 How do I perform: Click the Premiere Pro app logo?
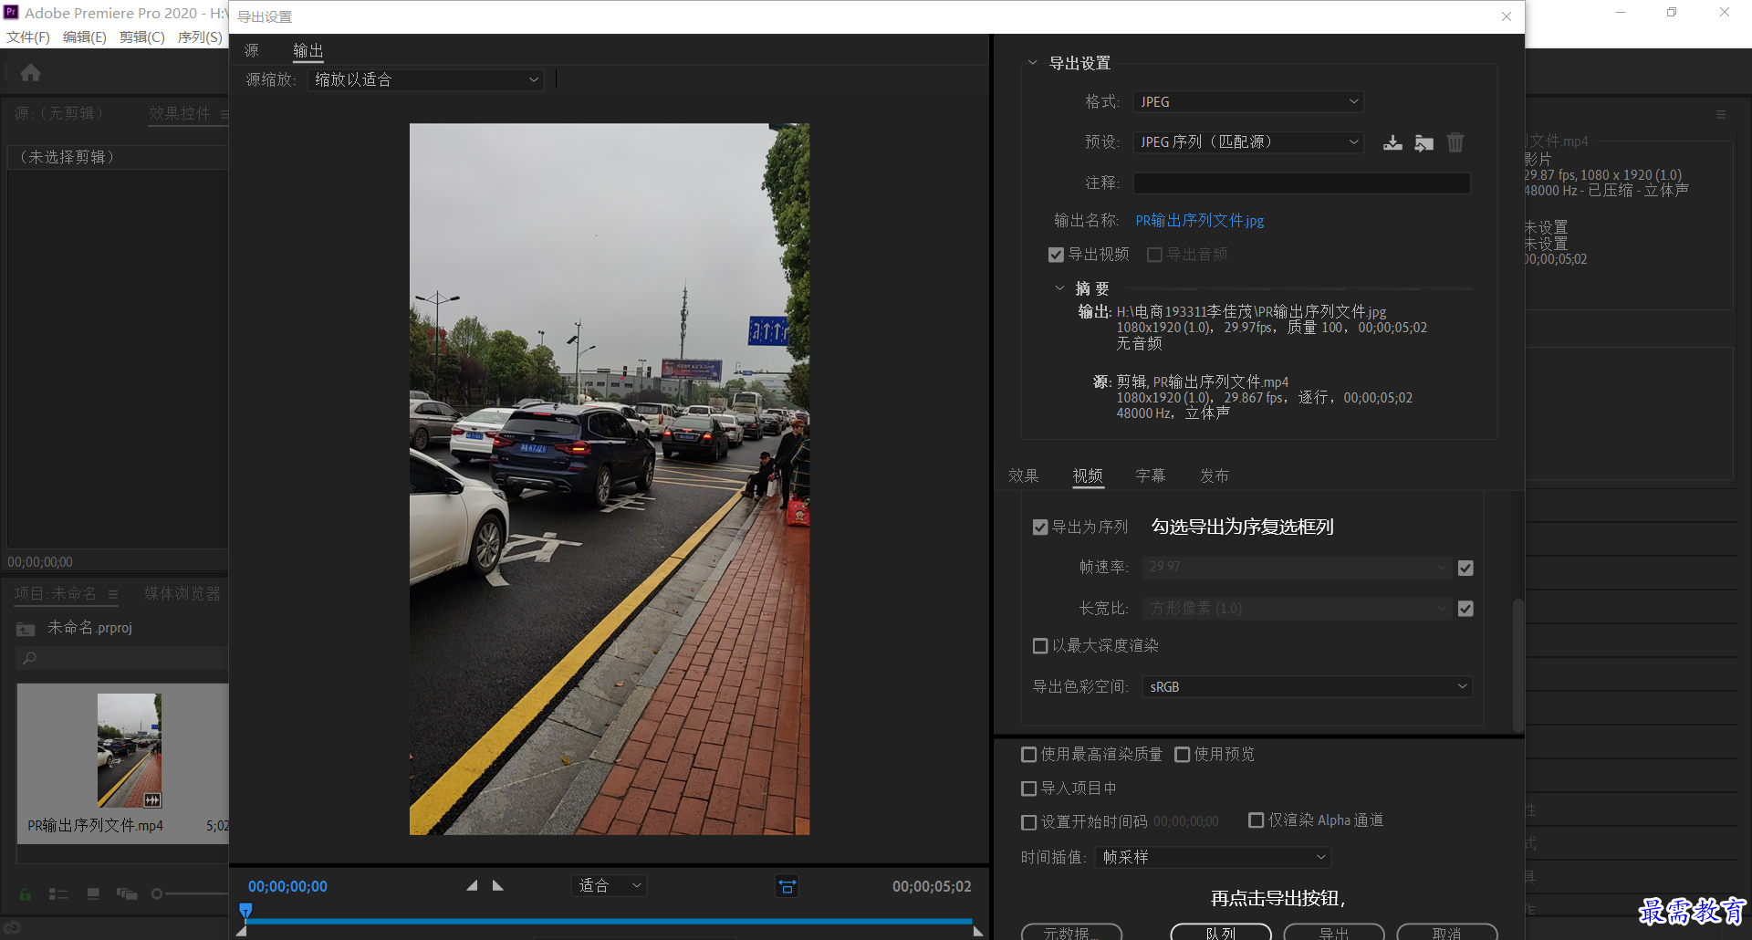tap(11, 12)
